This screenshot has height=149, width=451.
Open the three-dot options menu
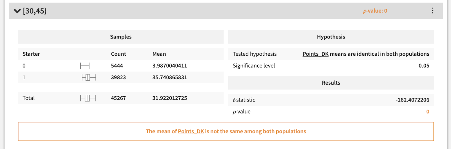pyautogui.click(x=432, y=11)
